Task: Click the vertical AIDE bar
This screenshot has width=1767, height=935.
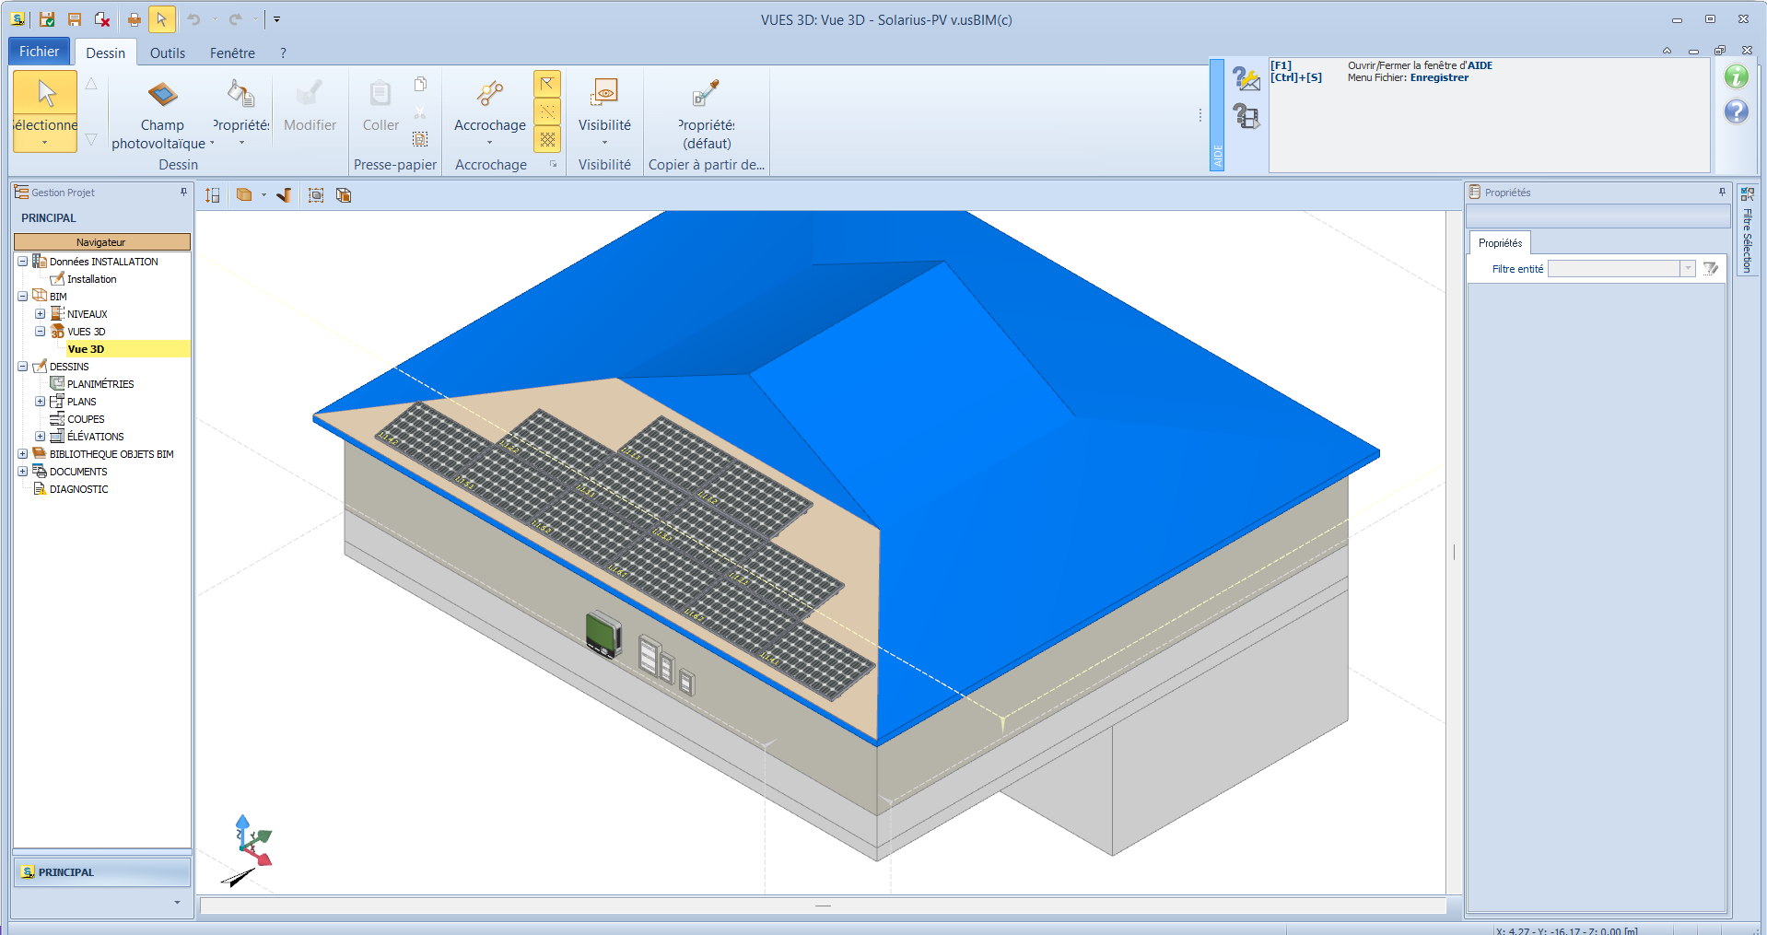Action: tap(1217, 115)
